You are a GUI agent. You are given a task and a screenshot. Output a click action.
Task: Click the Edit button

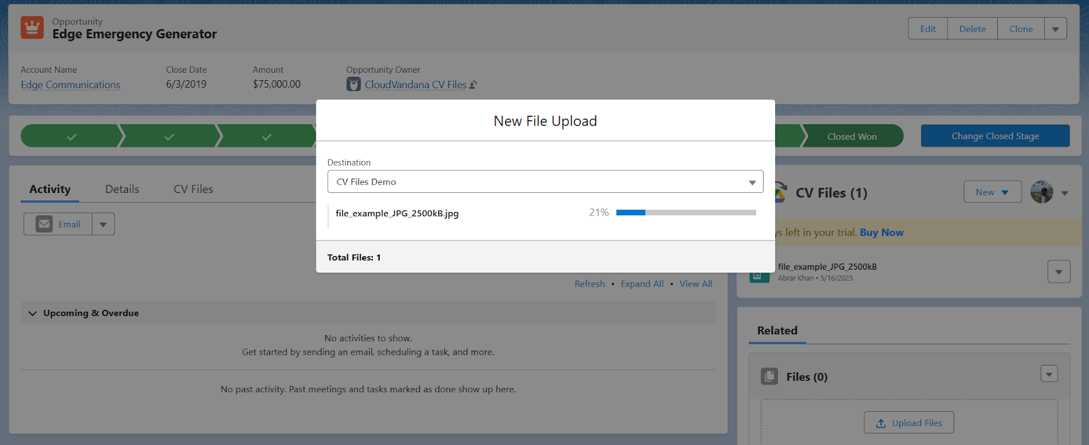pos(928,29)
